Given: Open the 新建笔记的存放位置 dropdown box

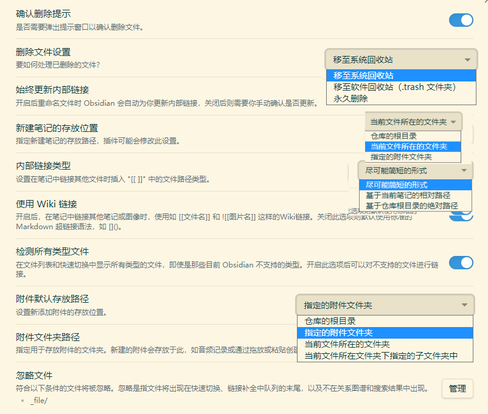Looking at the screenshot, I should pos(413,122).
